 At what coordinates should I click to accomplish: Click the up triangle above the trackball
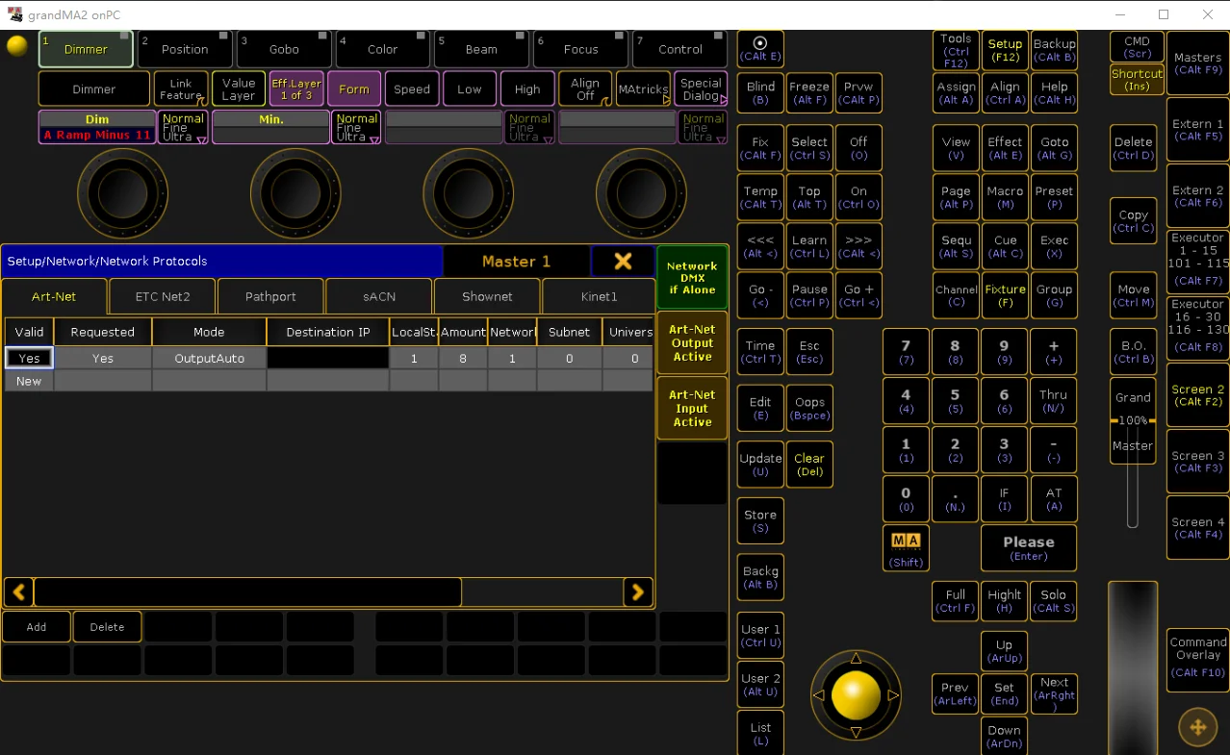click(x=856, y=659)
